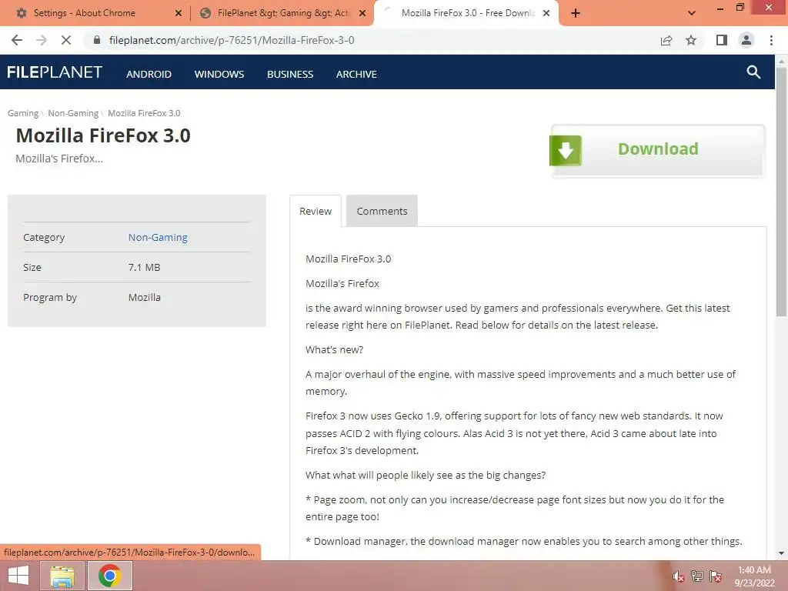Open the WINDOWS menu item
This screenshot has width=788, height=591.
(219, 74)
